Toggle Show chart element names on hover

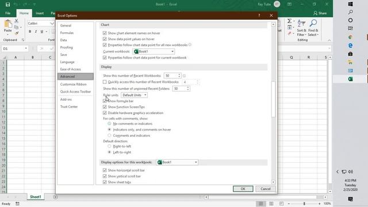pyautogui.click(x=105, y=33)
